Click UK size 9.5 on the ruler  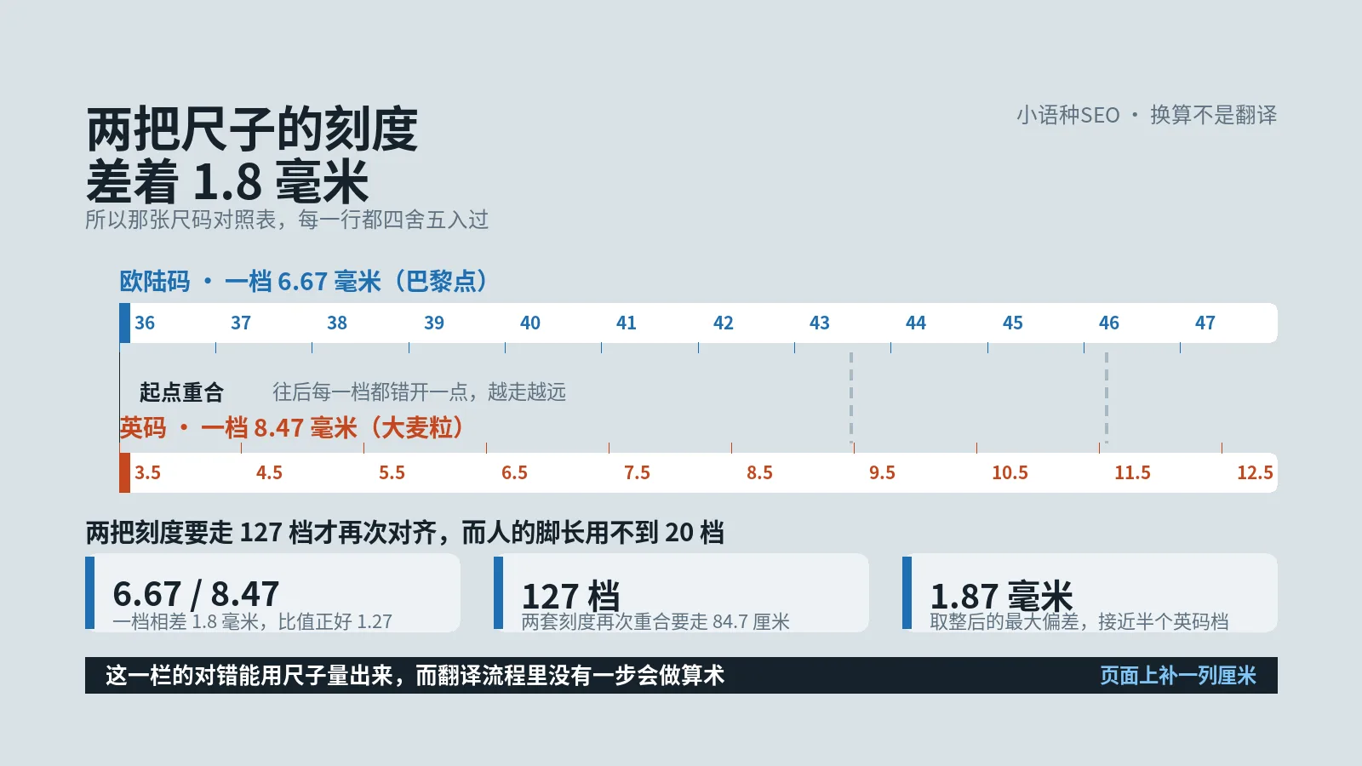click(882, 473)
